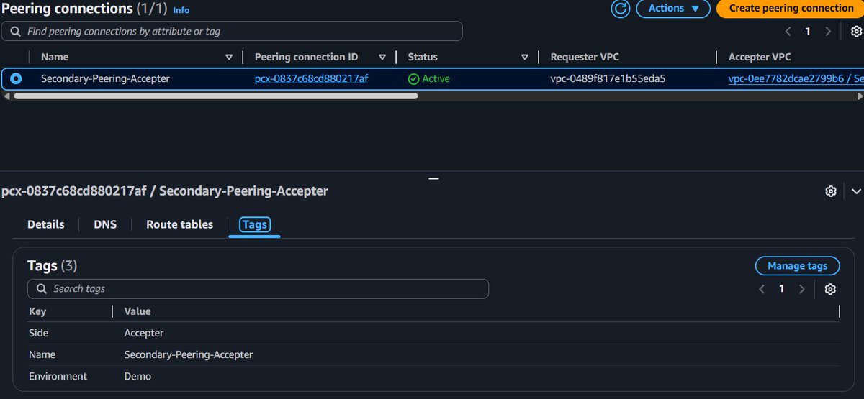Go to next page of tags

[801, 289]
